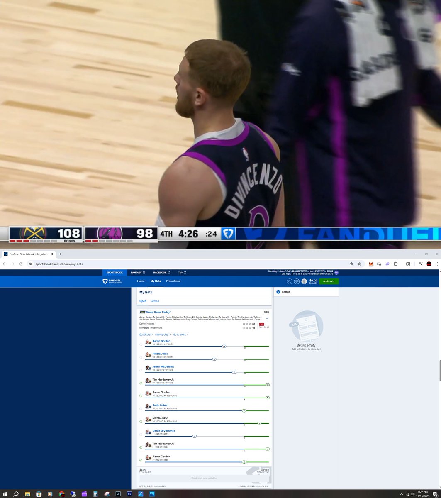Open the Racebook product link

161,273
